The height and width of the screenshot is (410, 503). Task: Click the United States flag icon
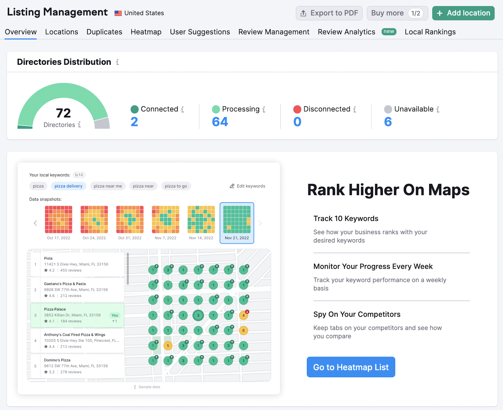118,13
